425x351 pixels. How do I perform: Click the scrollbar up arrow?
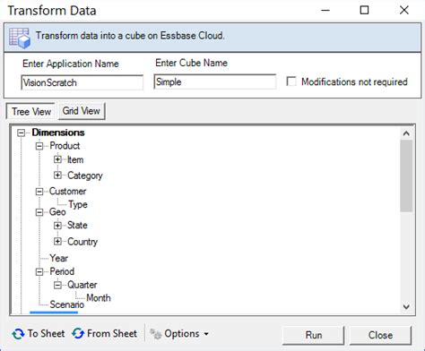[406, 133]
